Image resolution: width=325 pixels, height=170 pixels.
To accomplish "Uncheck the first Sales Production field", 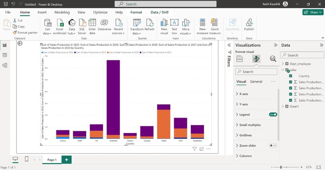I will [291, 82].
